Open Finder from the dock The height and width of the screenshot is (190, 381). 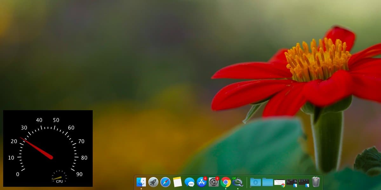pos(141,182)
